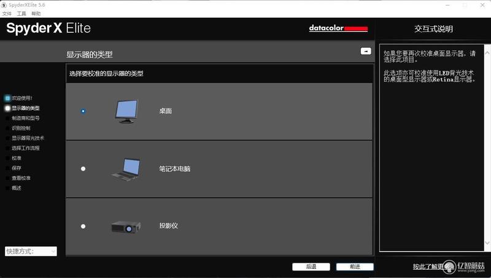Select the 查看校准 step in sidebar
This screenshot has width=491, height=278.
pos(21,178)
